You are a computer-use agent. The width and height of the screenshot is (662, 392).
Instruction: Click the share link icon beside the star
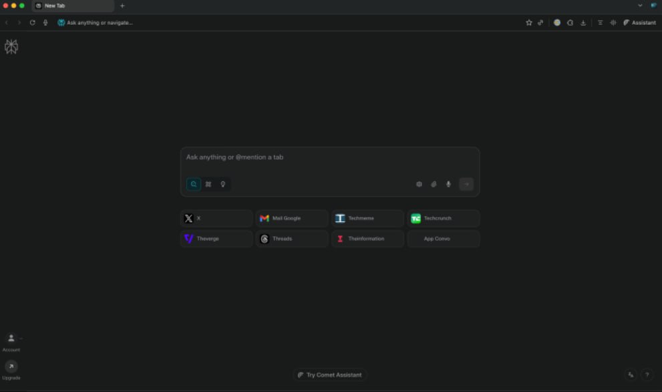pyautogui.click(x=540, y=23)
